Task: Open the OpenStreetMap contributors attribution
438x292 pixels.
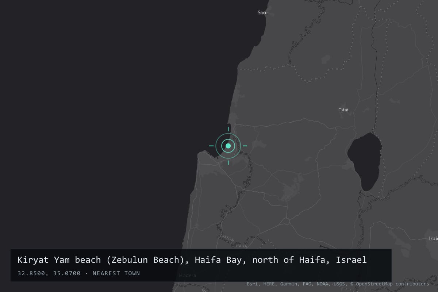Action: coord(390,284)
